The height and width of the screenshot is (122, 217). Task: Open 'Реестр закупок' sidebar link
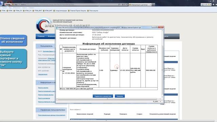tap(43, 88)
